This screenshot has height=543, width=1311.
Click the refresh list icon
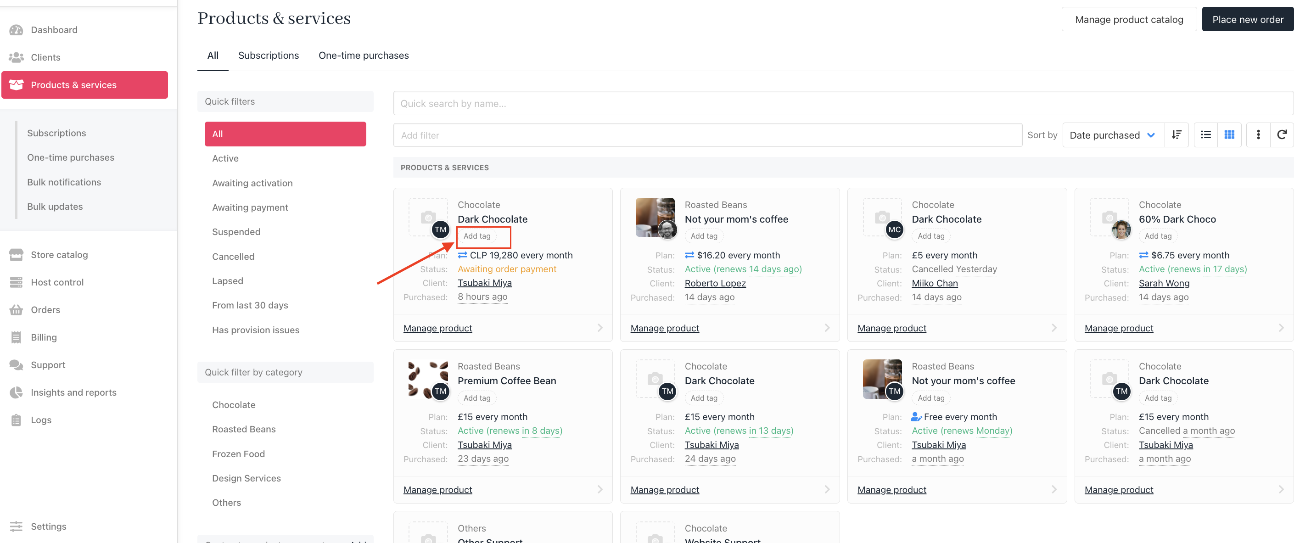click(1282, 135)
